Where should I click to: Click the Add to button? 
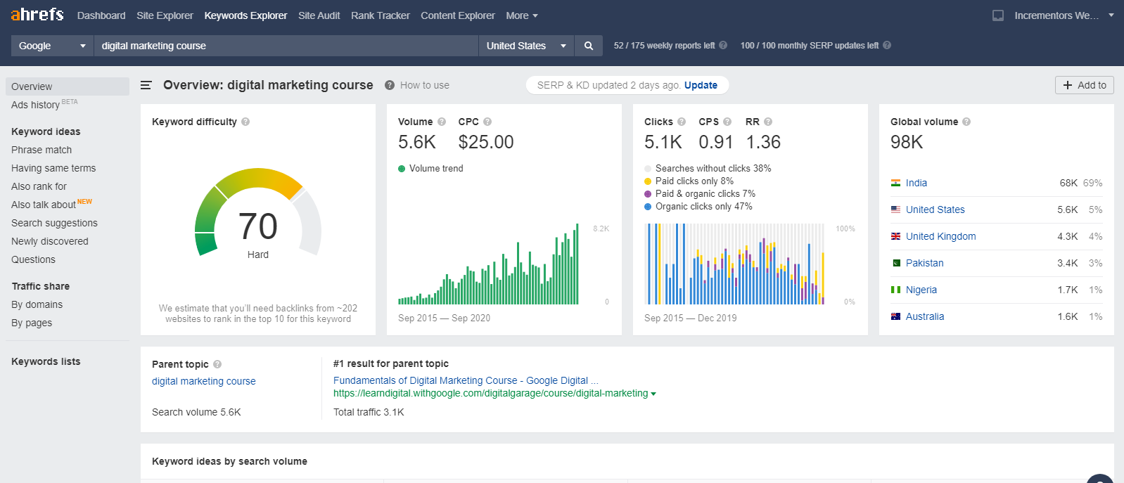pyautogui.click(x=1085, y=85)
